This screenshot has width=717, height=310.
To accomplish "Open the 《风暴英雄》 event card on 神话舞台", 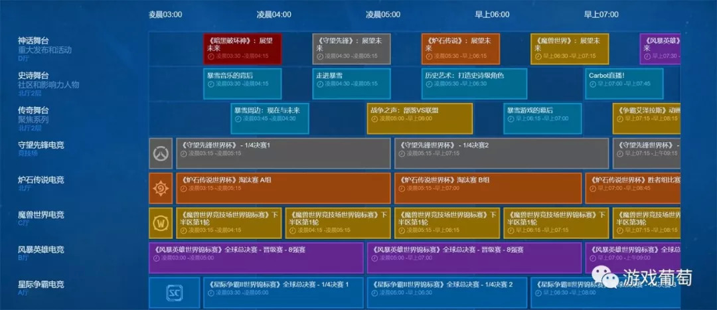I will 661,49.
